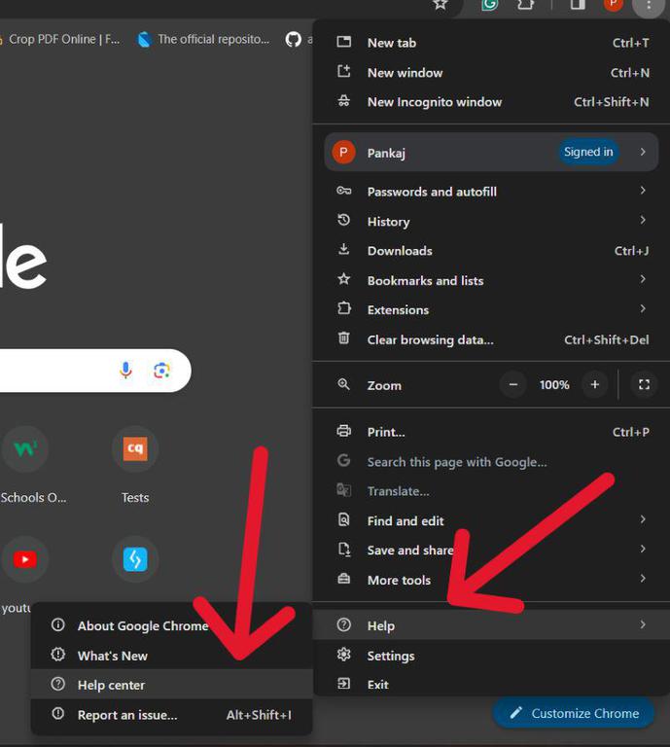Expand the Save and share submenu arrow
The width and height of the screenshot is (670, 747).
(643, 550)
